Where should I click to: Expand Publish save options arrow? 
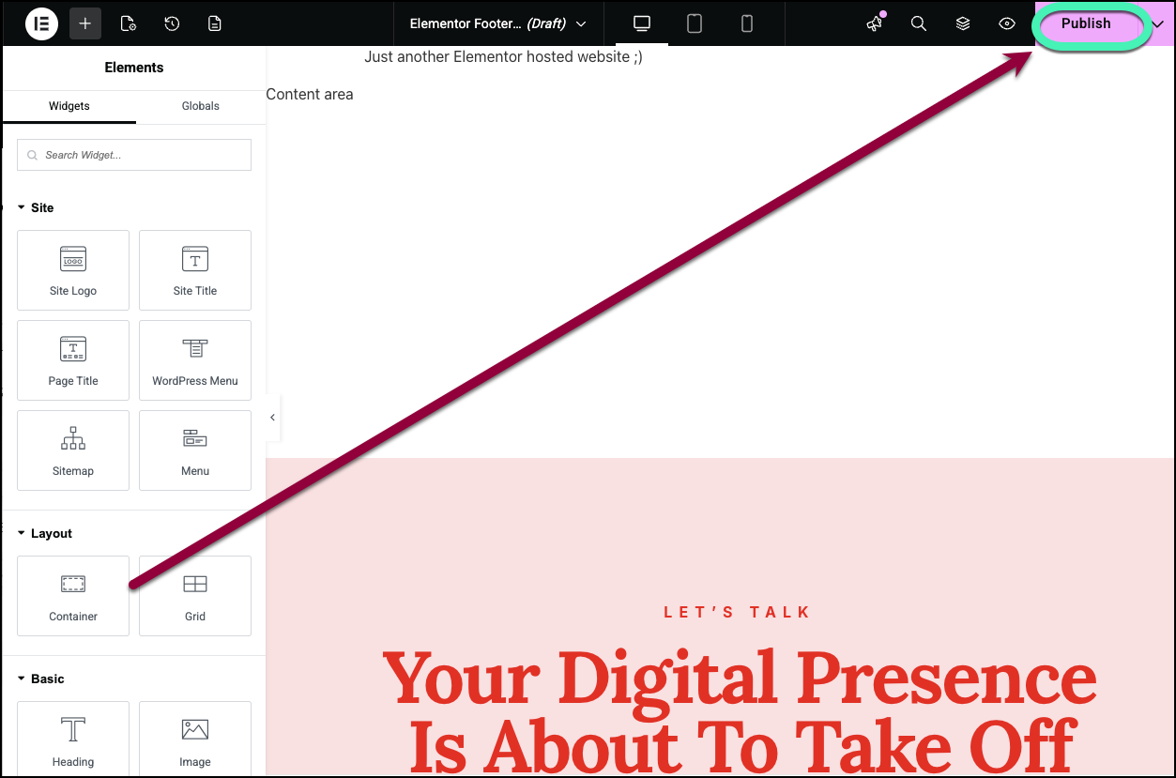pyautogui.click(x=1157, y=24)
